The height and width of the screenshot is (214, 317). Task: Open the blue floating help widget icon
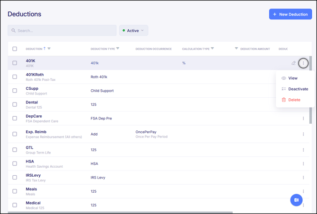(x=296, y=200)
